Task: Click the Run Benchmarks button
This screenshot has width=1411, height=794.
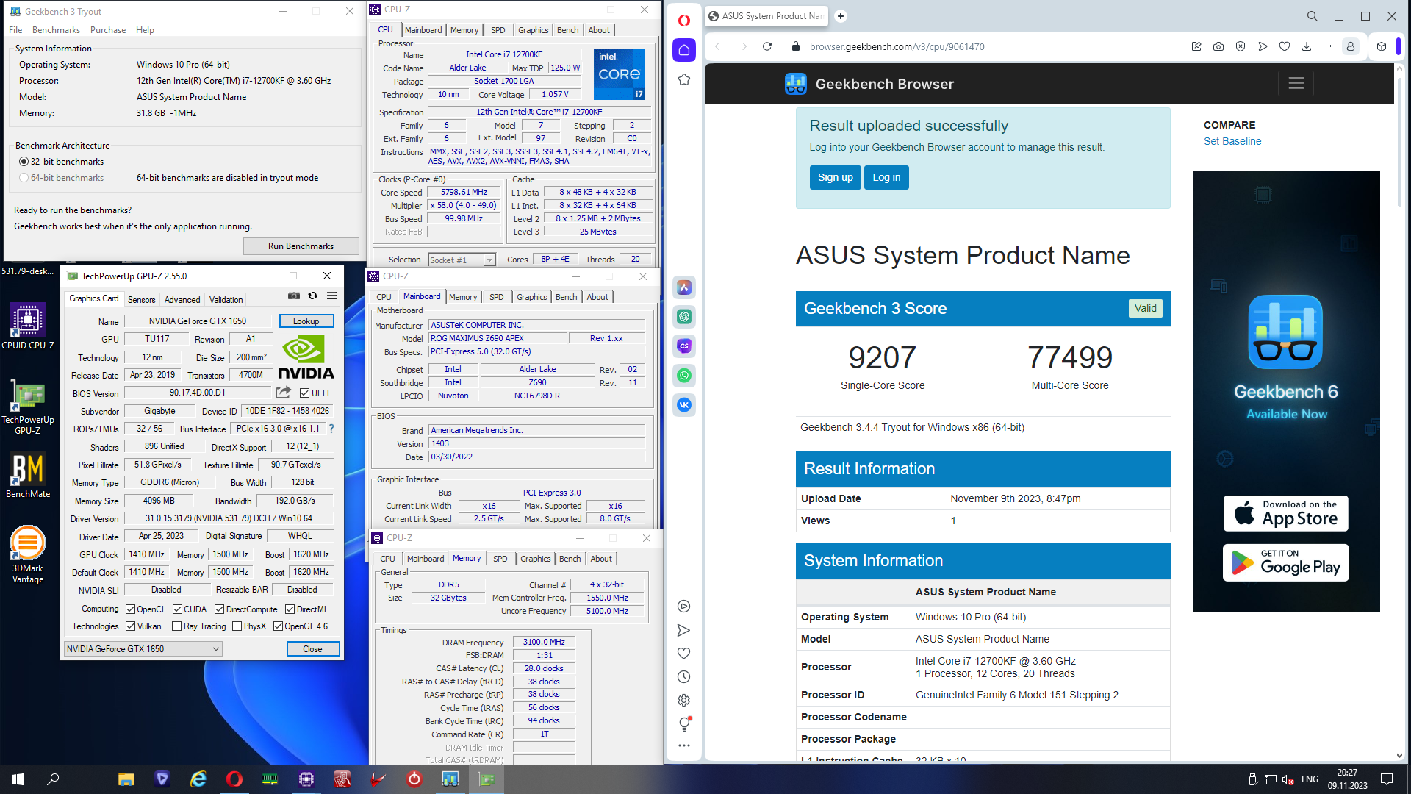Action: click(301, 246)
